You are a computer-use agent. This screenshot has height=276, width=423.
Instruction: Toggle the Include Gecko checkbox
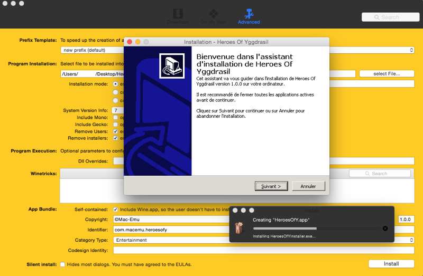tap(115, 125)
